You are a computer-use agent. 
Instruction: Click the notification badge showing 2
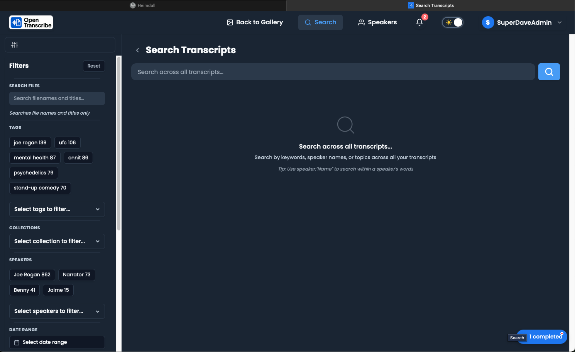pos(425,17)
